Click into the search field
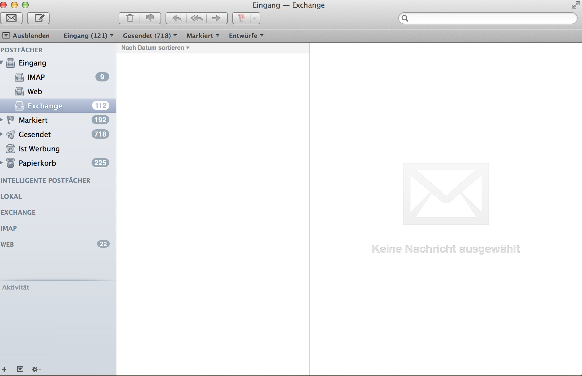The width and height of the screenshot is (582, 376). coord(491,18)
